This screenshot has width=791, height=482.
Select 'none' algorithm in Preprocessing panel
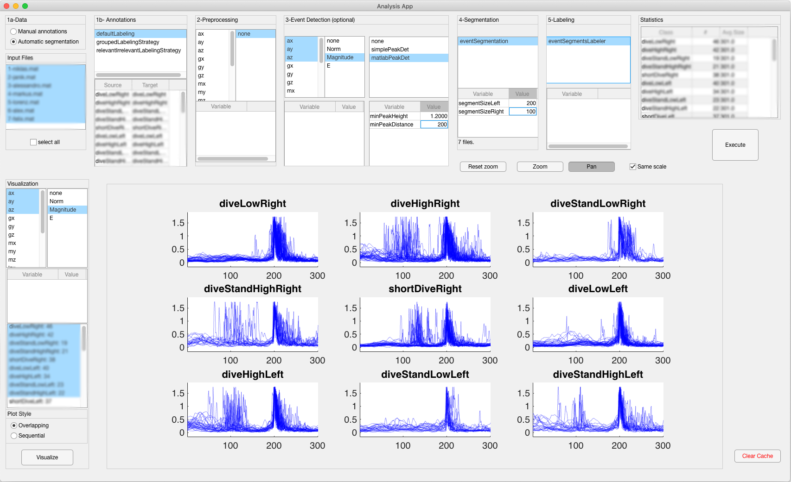point(255,34)
